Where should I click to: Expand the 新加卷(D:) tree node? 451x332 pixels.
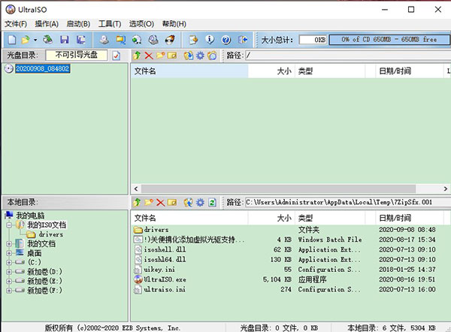[9, 270]
